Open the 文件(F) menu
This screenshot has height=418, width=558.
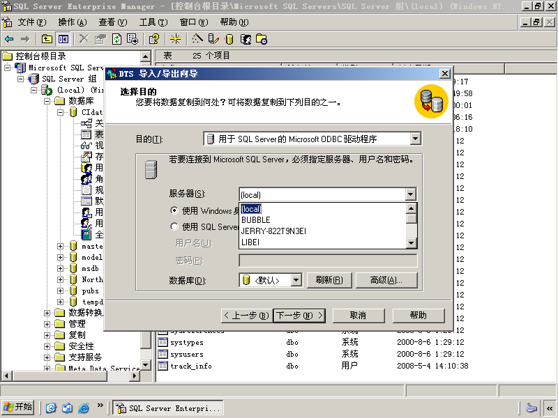click(32, 22)
